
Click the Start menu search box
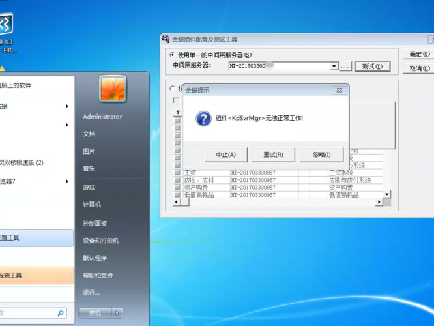[x=33, y=313]
